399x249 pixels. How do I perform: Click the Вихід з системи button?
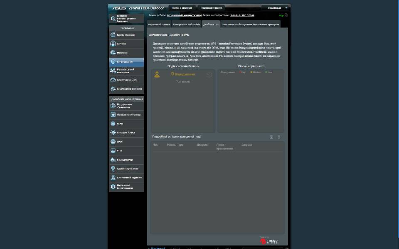pos(182,7)
